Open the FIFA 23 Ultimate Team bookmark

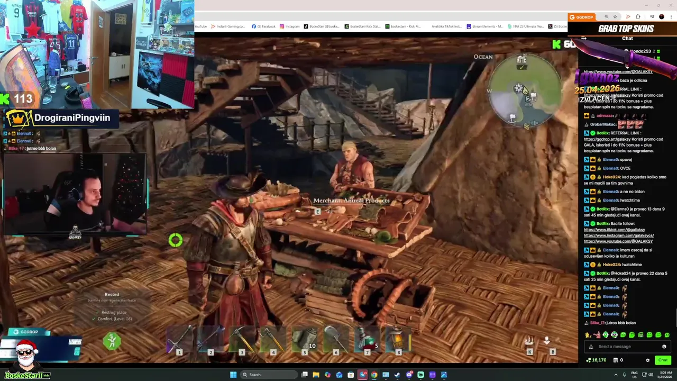pos(525,26)
